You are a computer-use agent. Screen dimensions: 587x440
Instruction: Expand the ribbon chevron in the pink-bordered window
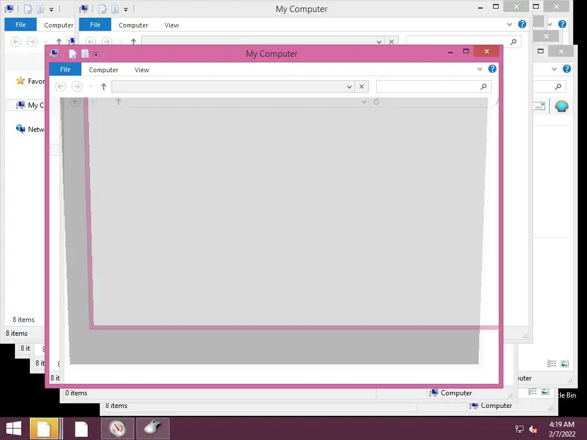click(x=480, y=69)
